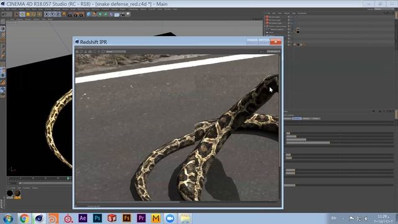Select the Model mode icon in left palette

point(2,29)
